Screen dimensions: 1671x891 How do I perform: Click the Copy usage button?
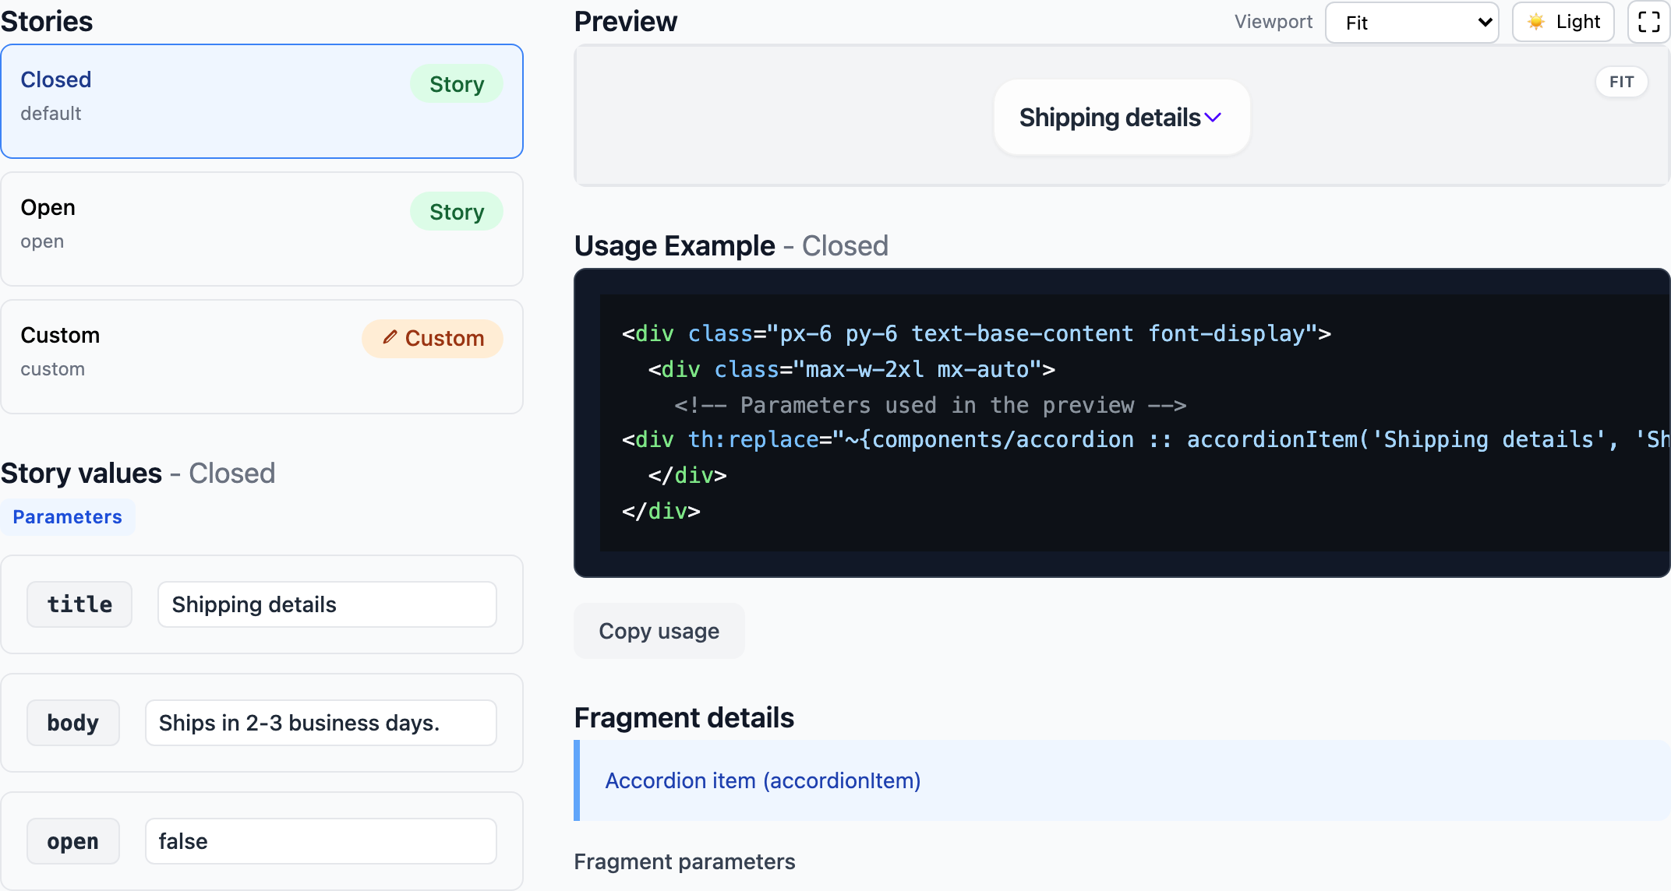[x=659, y=631]
